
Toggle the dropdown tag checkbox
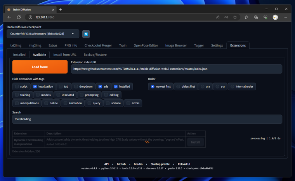(76, 86)
